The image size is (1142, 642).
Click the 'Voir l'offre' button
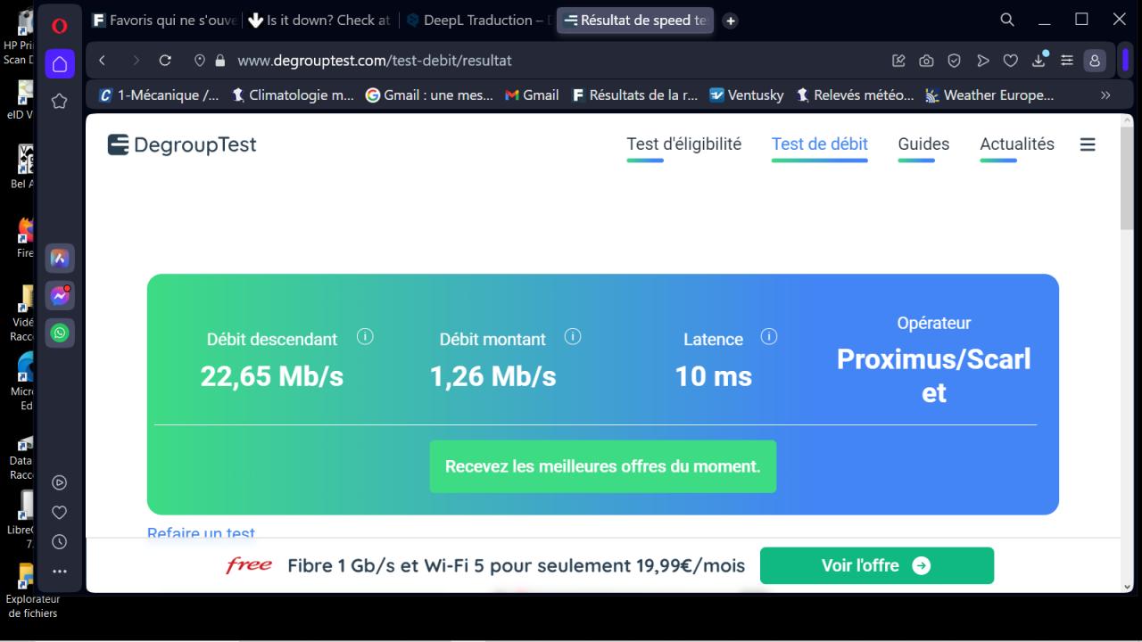point(877,565)
